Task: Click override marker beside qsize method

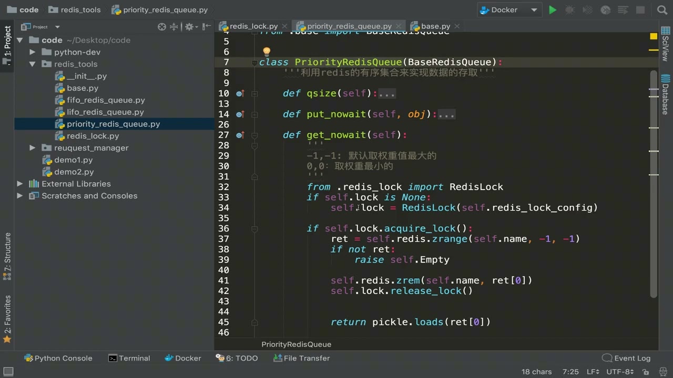Action: [240, 93]
